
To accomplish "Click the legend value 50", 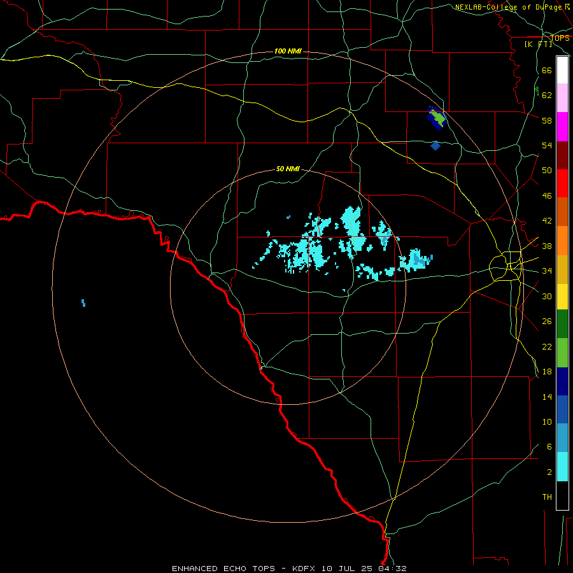I will click(547, 171).
